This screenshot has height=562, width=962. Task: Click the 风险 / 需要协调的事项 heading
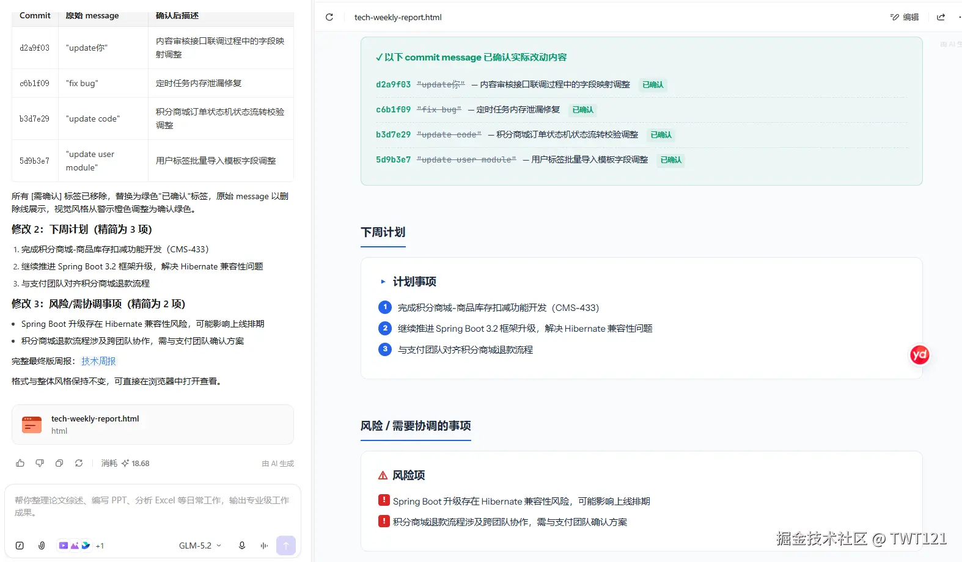(x=416, y=426)
